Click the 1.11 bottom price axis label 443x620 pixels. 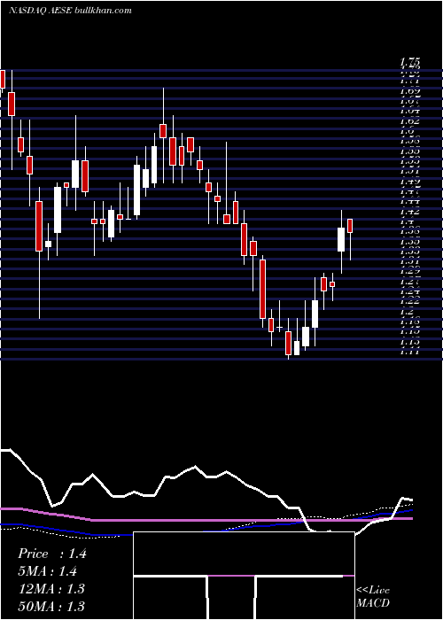click(410, 351)
